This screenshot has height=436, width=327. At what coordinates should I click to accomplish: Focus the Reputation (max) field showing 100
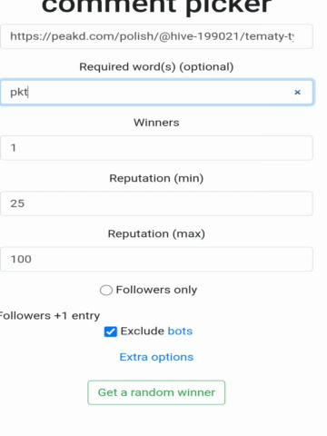(156, 259)
